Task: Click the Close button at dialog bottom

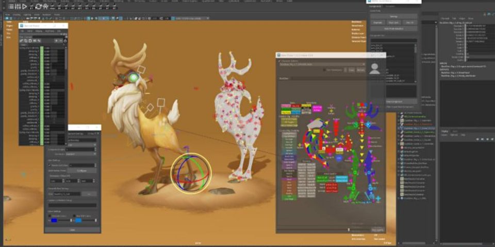Action: (72, 230)
